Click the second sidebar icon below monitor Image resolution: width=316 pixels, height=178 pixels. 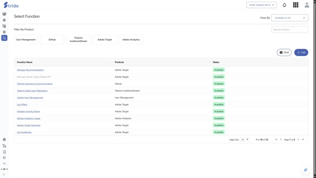[x=4, y=20]
